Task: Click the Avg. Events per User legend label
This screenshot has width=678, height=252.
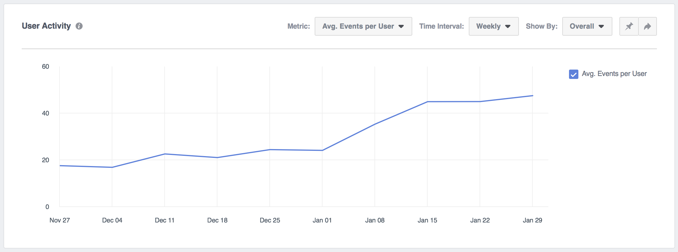Action: coord(614,74)
